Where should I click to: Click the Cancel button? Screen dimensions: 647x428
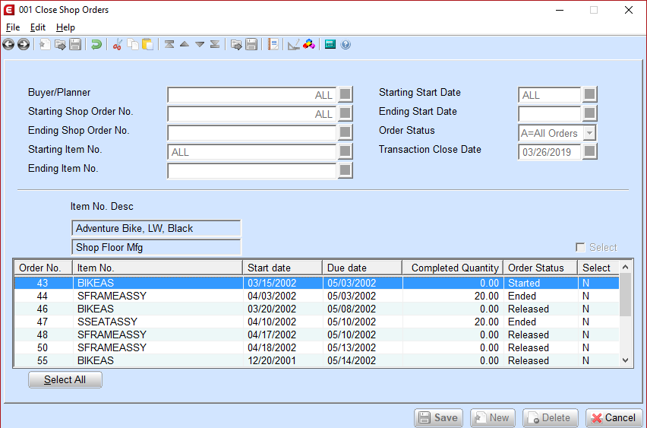point(614,417)
